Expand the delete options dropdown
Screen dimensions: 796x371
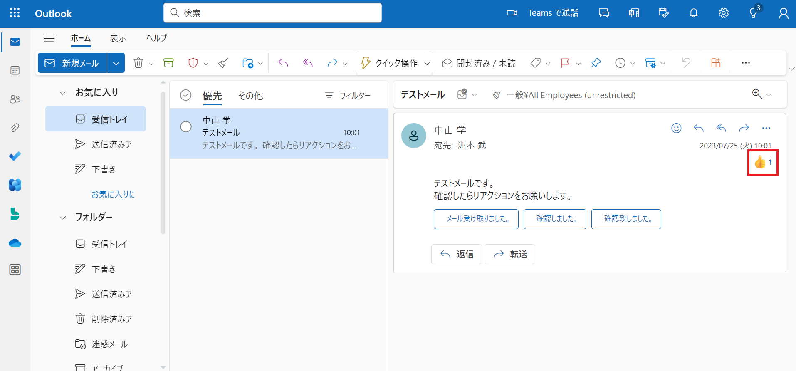(151, 64)
